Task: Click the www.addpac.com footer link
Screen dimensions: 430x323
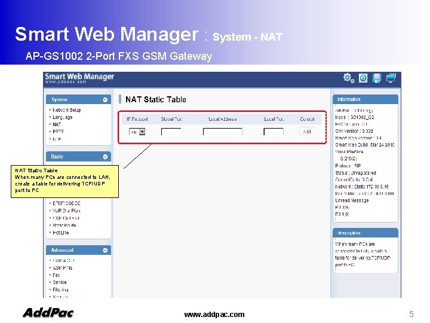Action: [x=214, y=315]
